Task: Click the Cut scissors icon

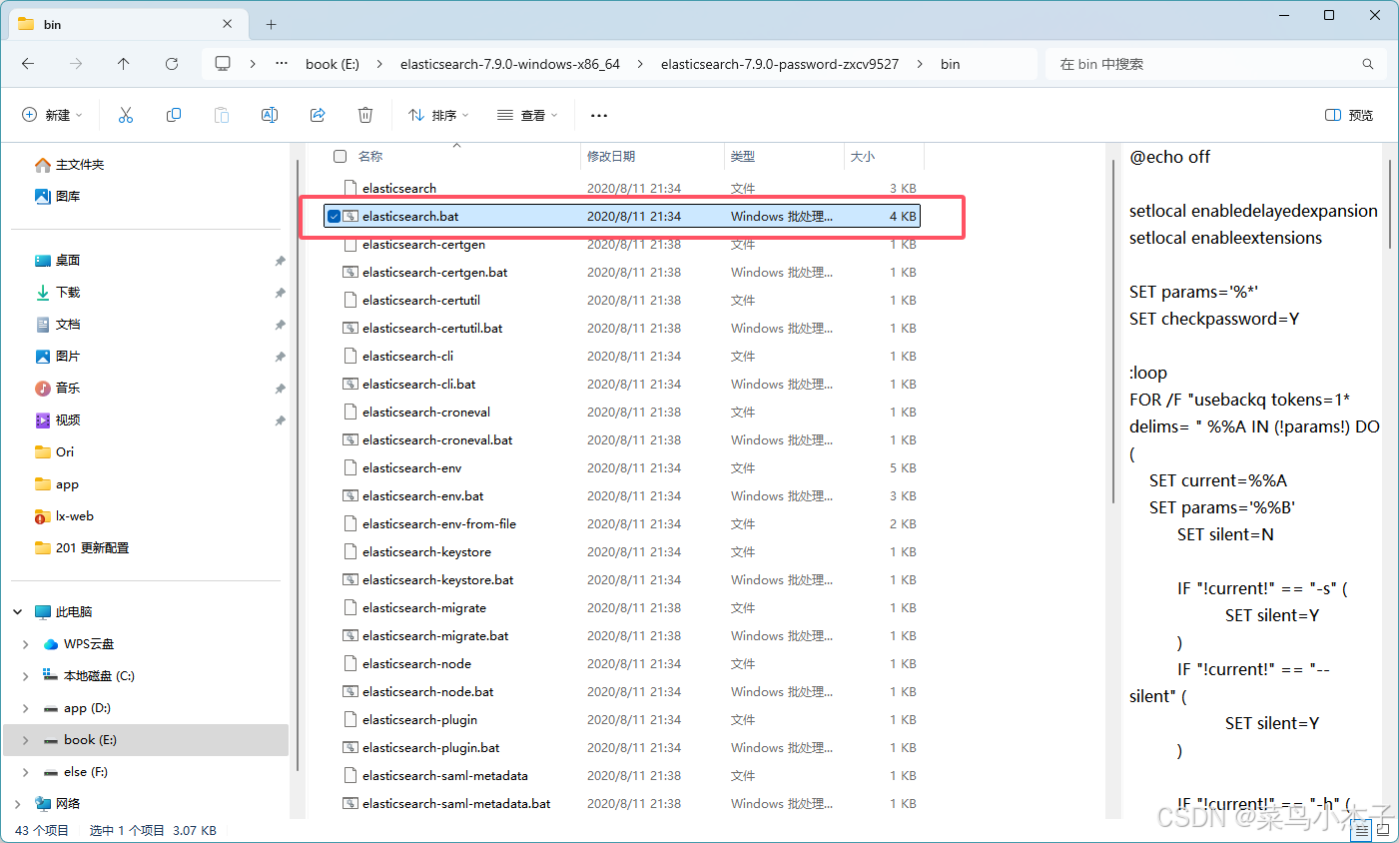Action: [126, 115]
